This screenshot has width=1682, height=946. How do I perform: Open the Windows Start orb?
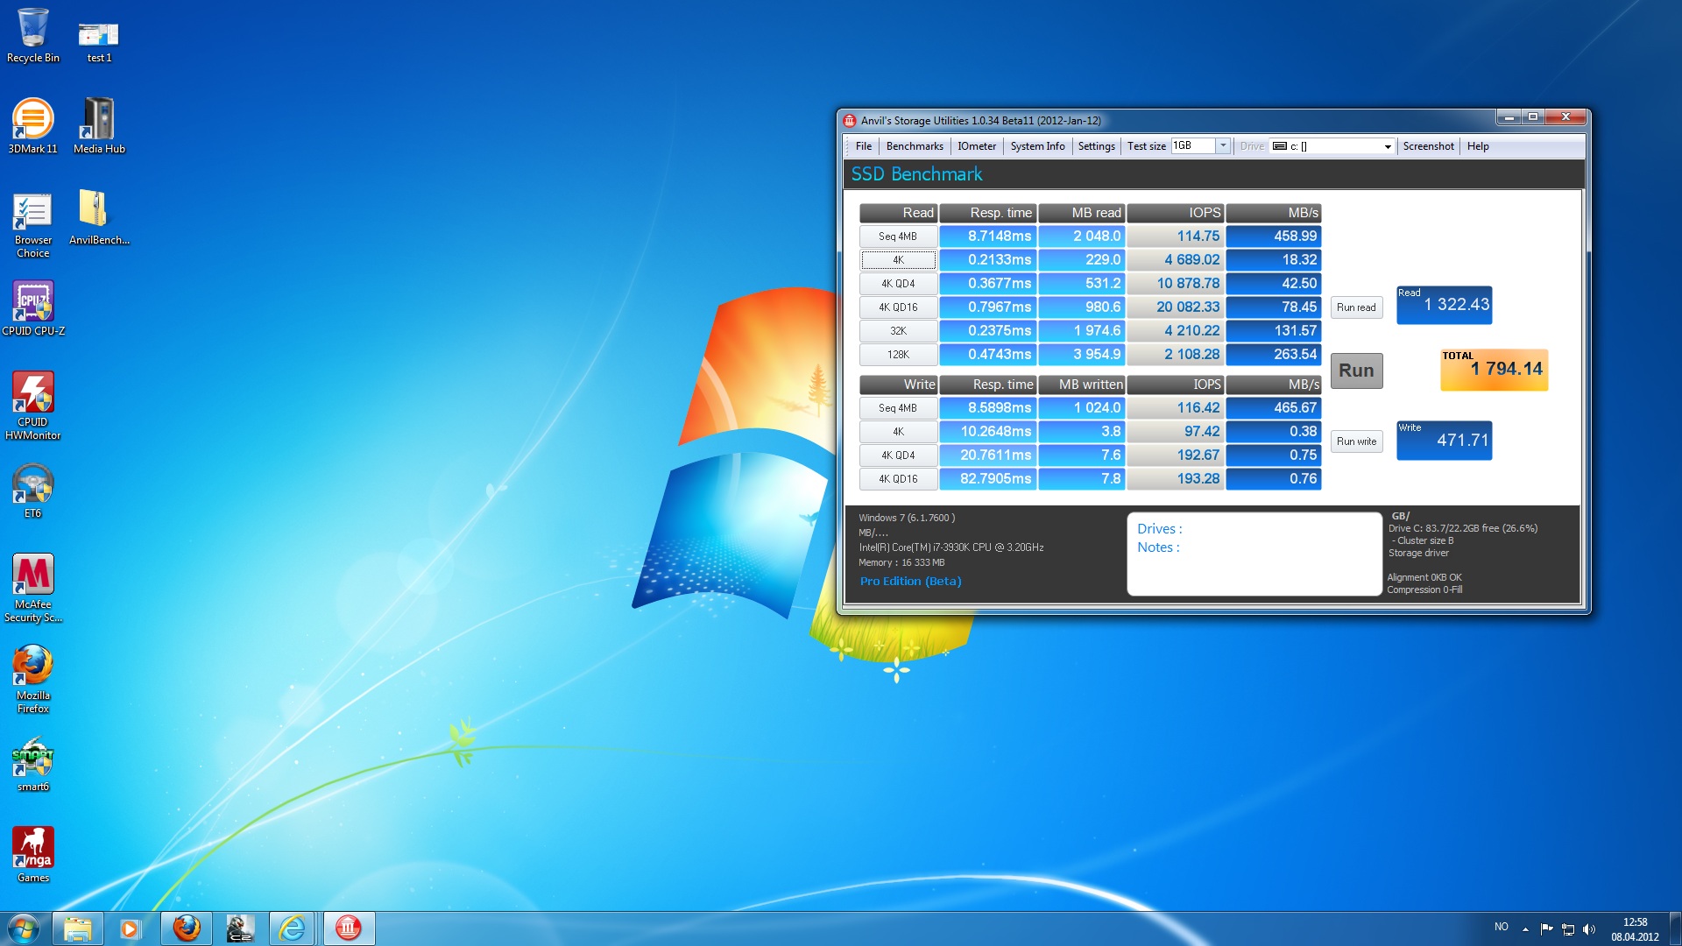(x=23, y=928)
